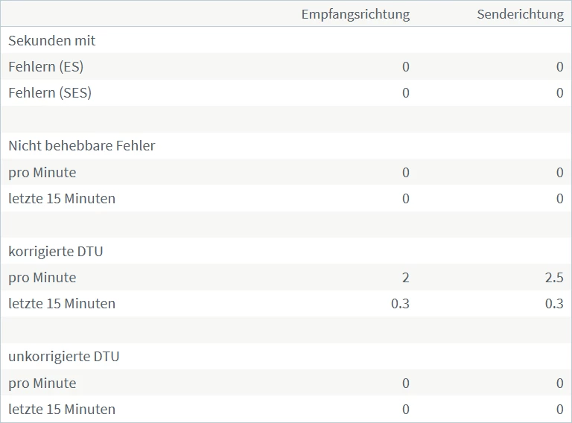Click "pro Minute" under korrigierte DTU

(42, 278)
